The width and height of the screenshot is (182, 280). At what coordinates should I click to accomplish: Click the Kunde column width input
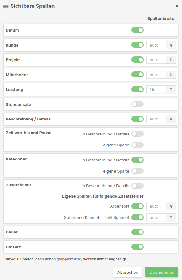[156, 45]
